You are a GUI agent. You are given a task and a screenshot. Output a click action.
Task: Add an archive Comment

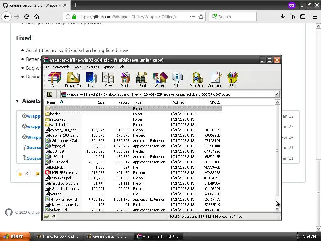pyautogui.click(x=215, y=80)
